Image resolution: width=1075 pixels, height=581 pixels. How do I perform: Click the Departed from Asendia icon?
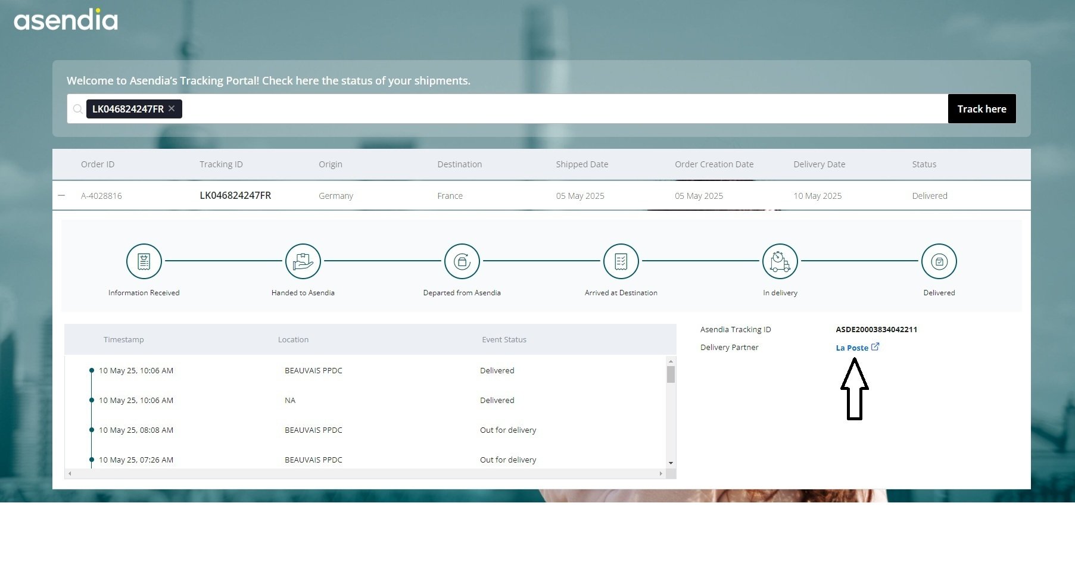pyautogui.click(x=462, y=261)
